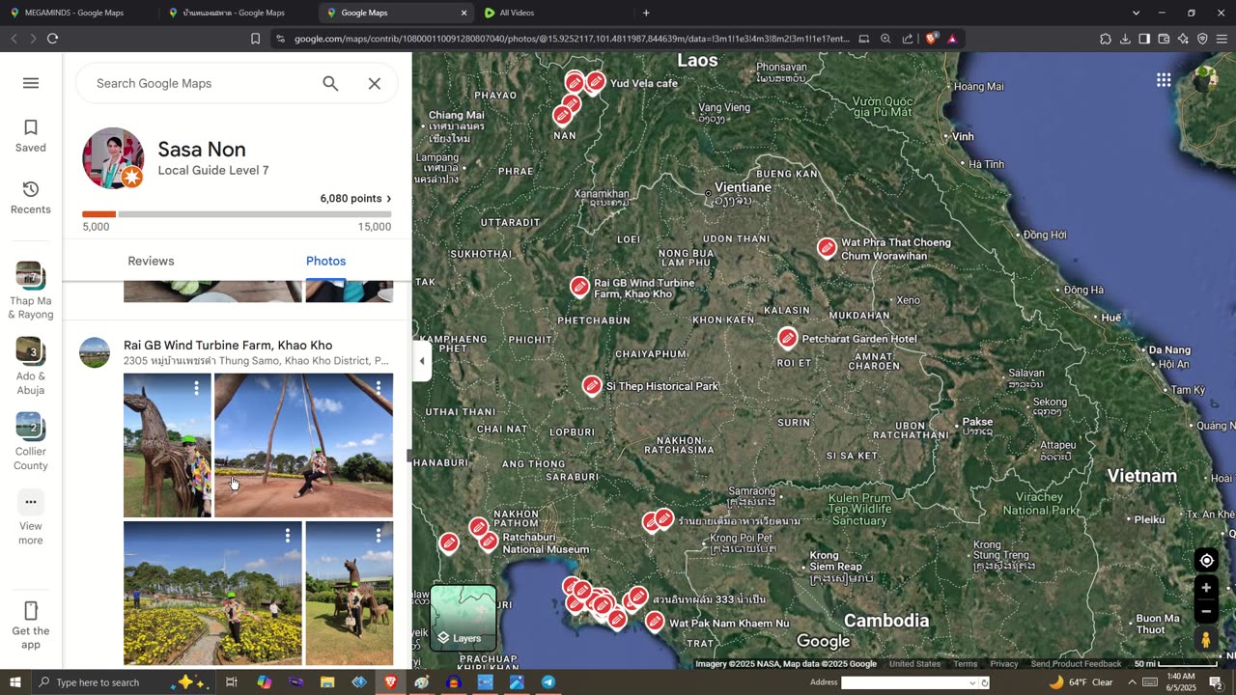Click the Si Thep Historical Park pin
The width and height of the screenshot is (1236, 695).
coord(592,385)
